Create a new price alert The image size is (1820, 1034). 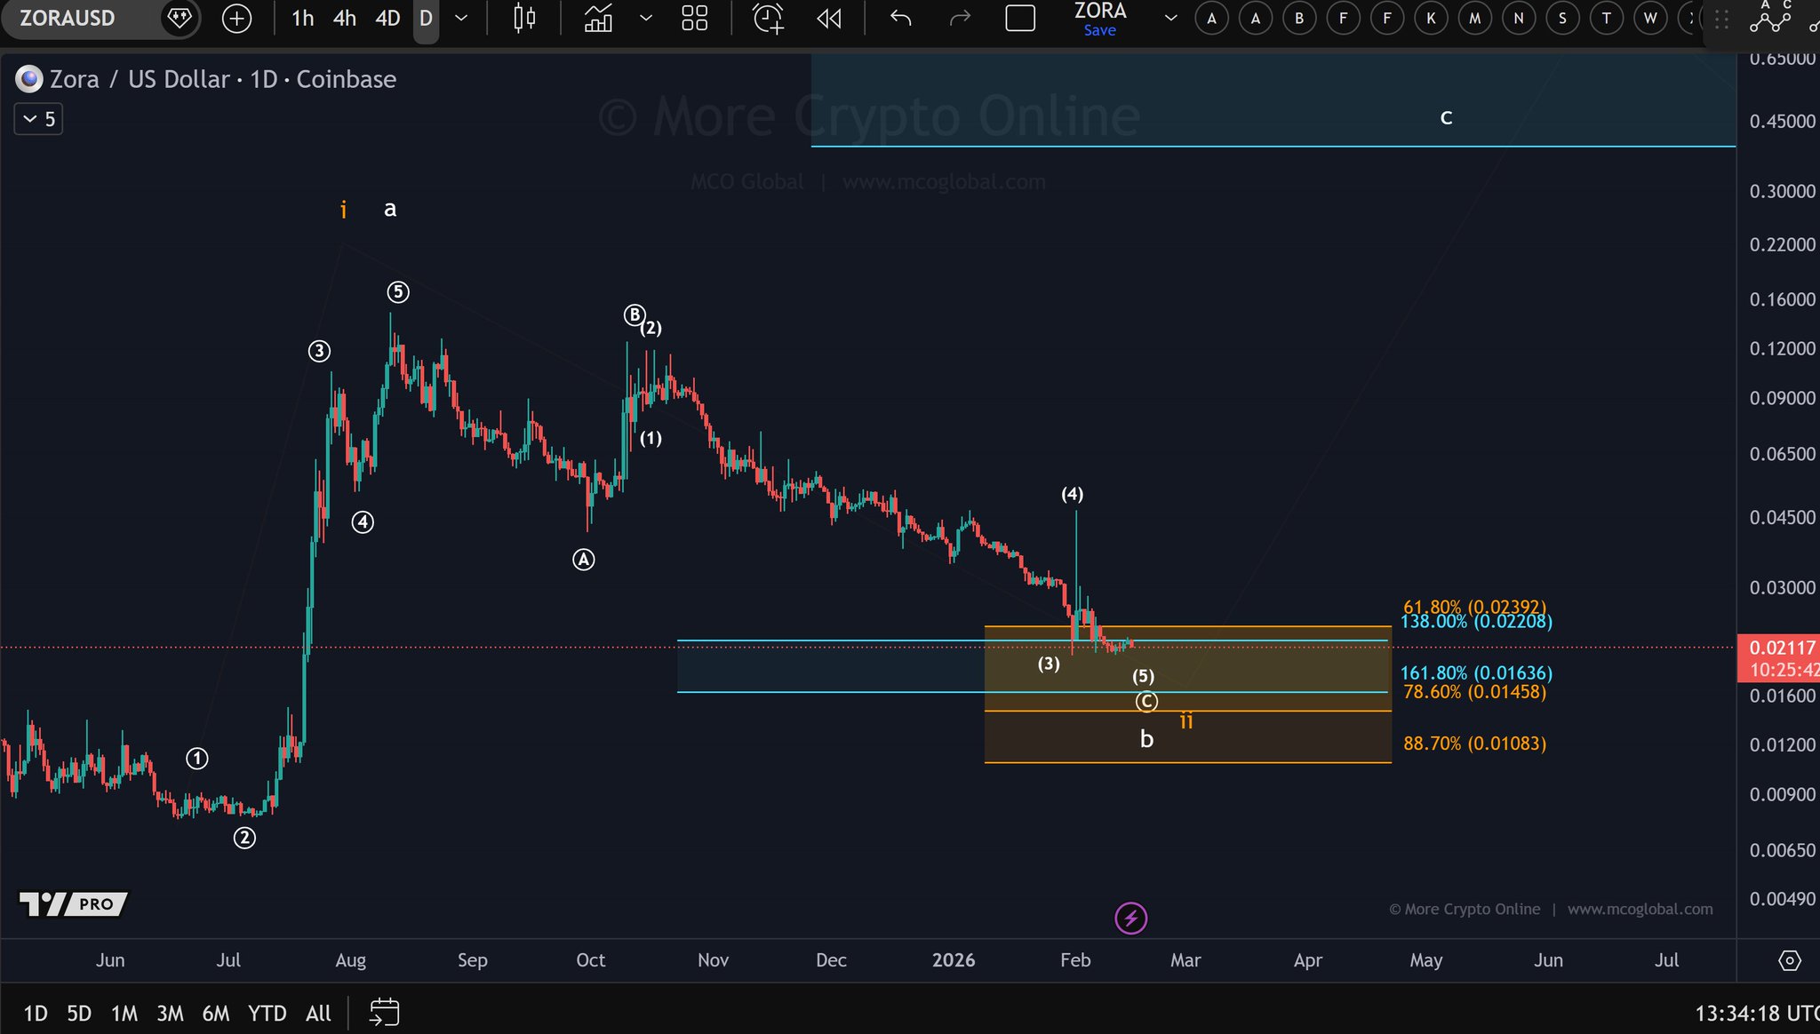click(768, 18)
